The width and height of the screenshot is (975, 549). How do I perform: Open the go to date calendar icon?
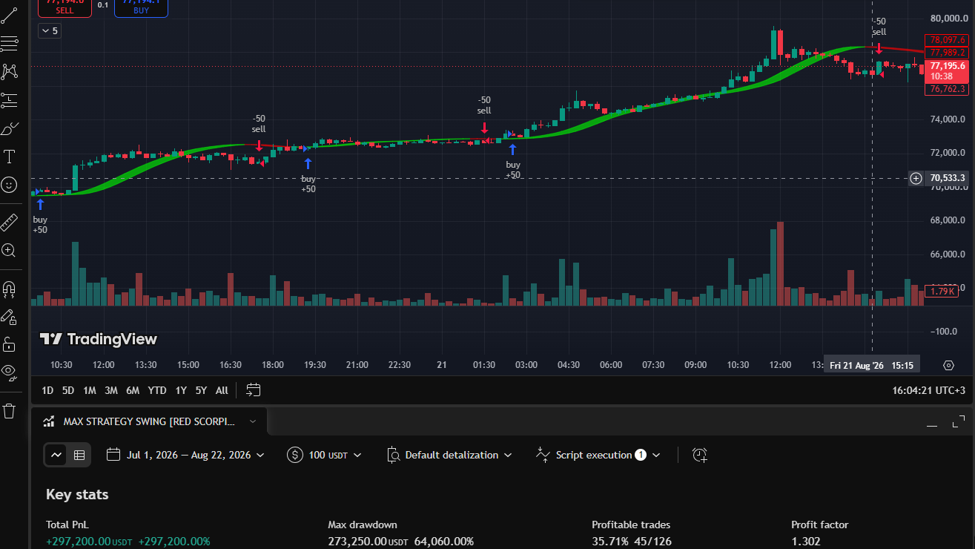tap(254, 390)
